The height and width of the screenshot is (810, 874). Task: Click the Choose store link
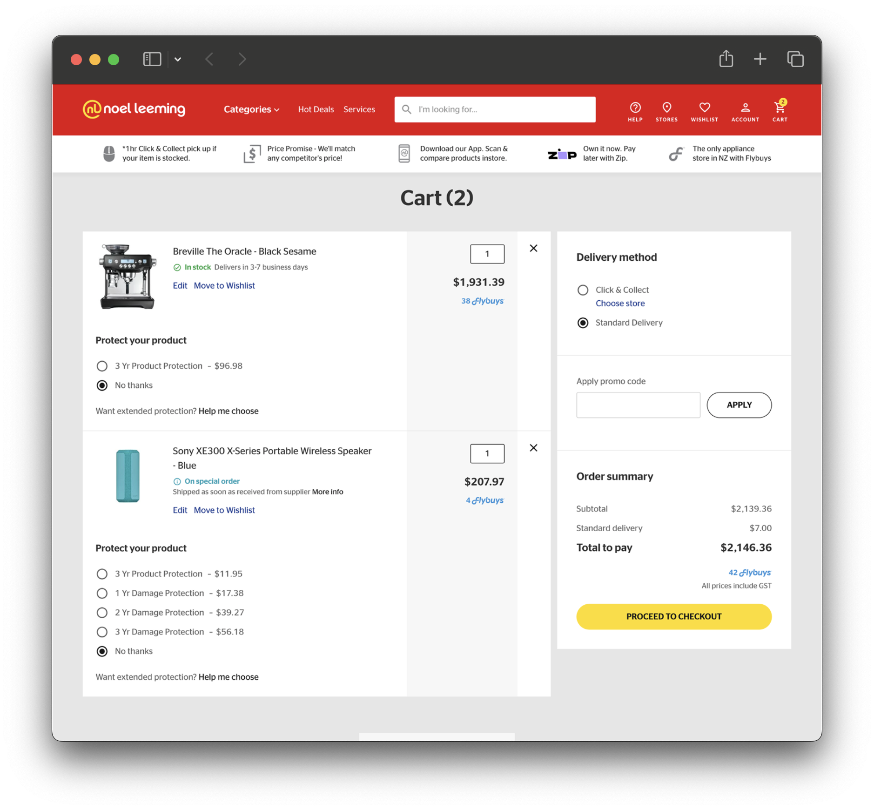click(620, 304)
